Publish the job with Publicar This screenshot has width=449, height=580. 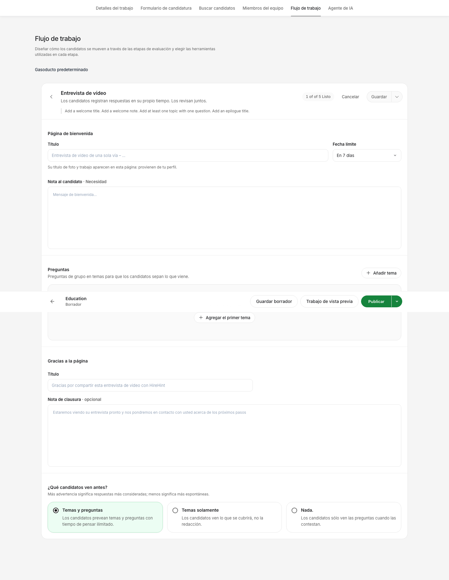point(376,301)
